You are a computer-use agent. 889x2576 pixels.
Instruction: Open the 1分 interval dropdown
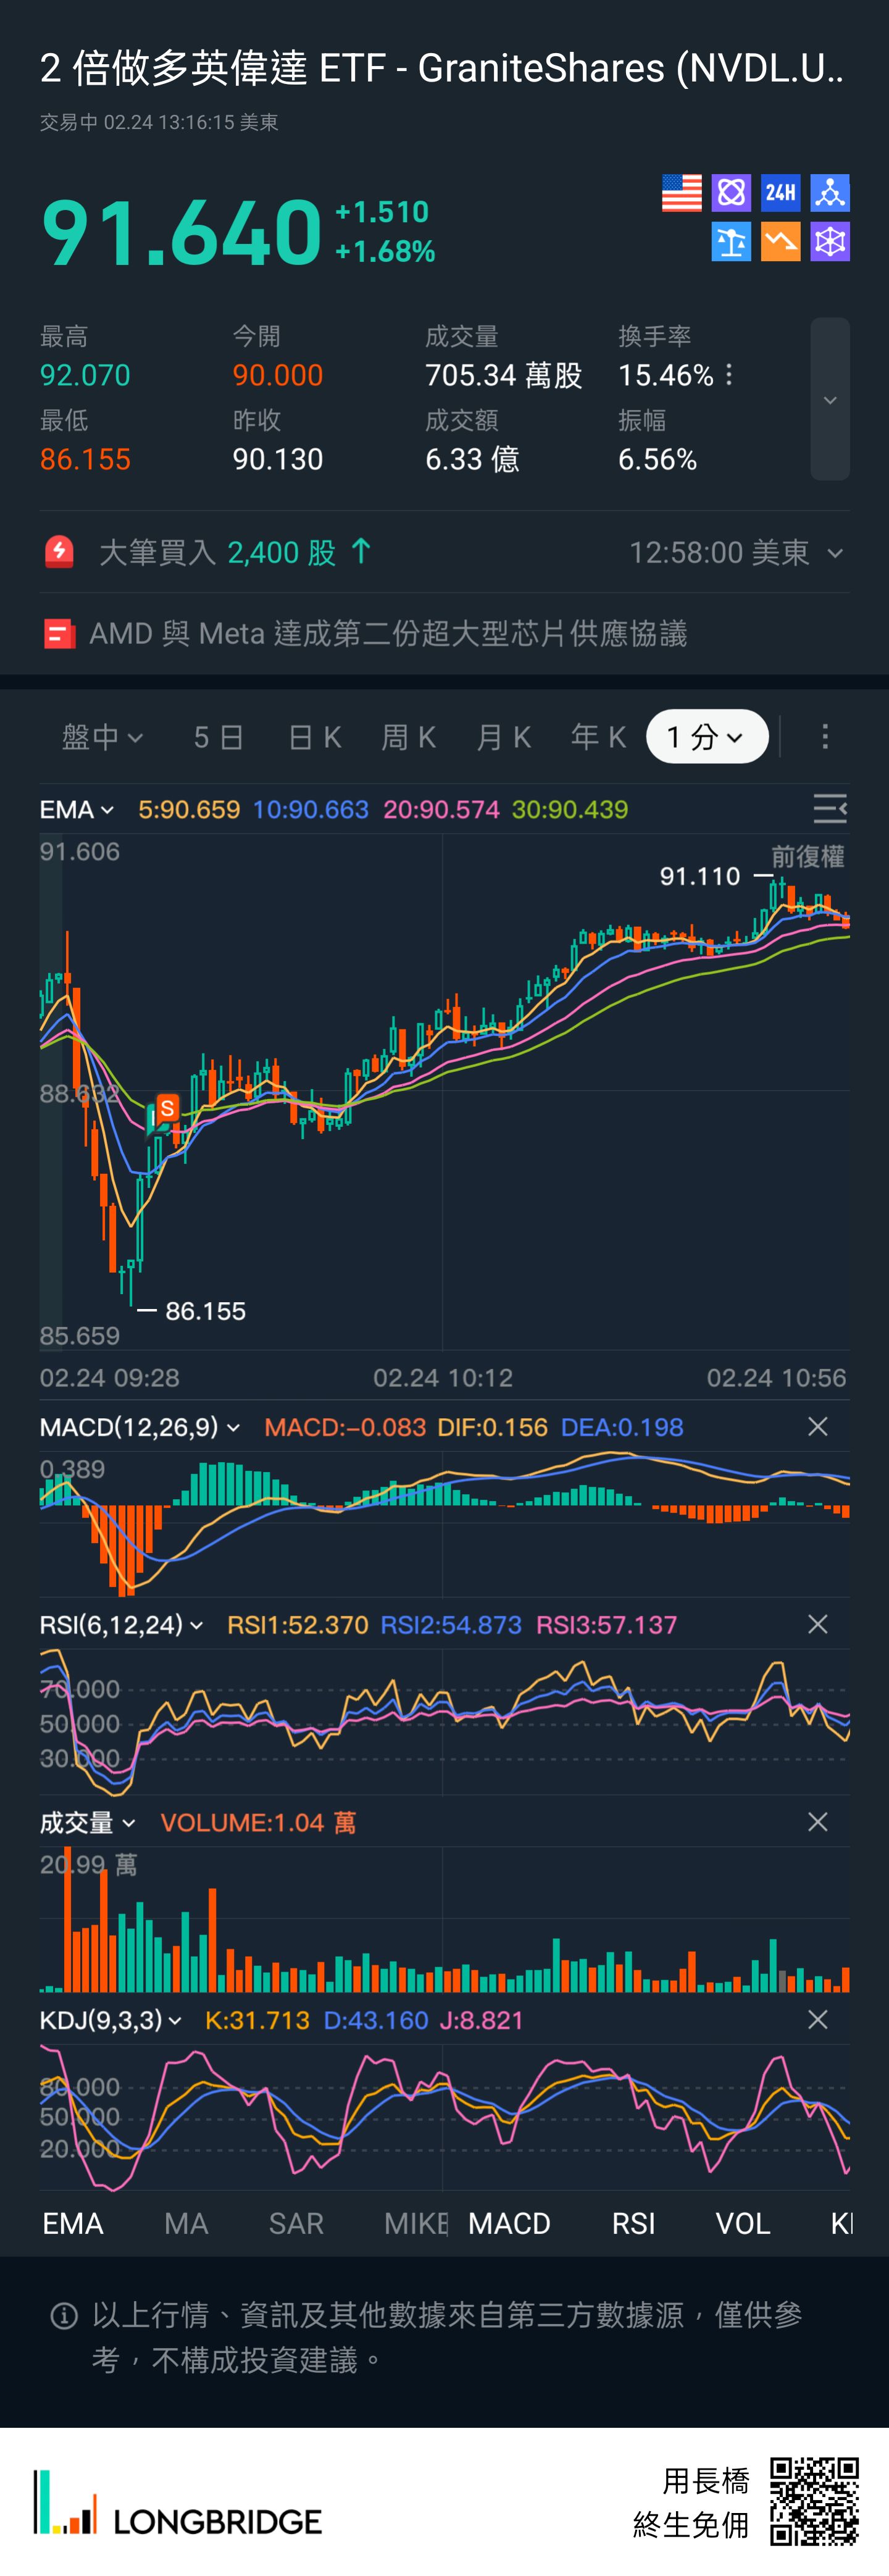[x=706, y=737]
